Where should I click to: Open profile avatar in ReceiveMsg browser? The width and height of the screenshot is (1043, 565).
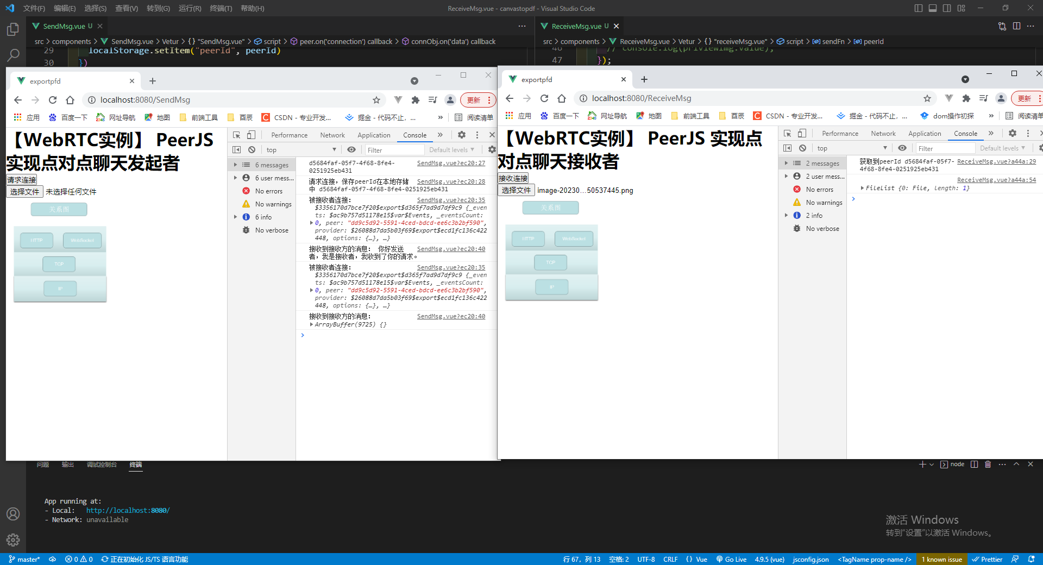(x=1001, y=98)
